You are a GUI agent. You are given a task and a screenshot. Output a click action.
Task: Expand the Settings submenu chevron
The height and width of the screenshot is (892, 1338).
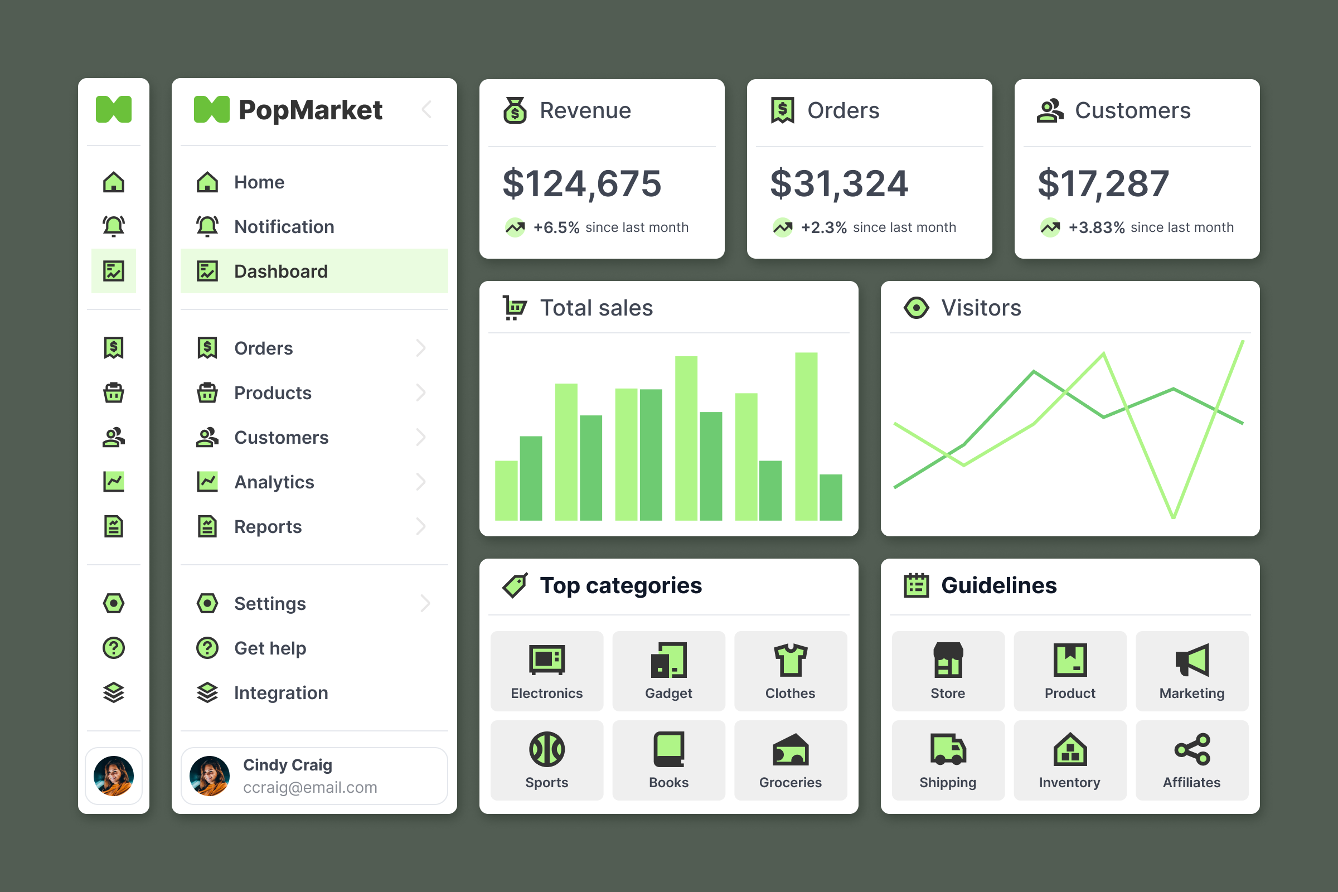point(425,603)
